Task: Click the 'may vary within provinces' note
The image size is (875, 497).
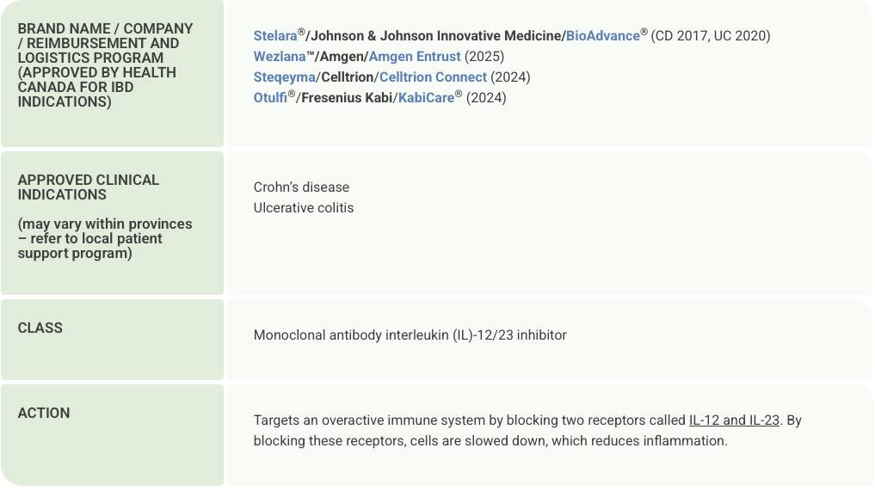Action: click(x=105, y=238)
